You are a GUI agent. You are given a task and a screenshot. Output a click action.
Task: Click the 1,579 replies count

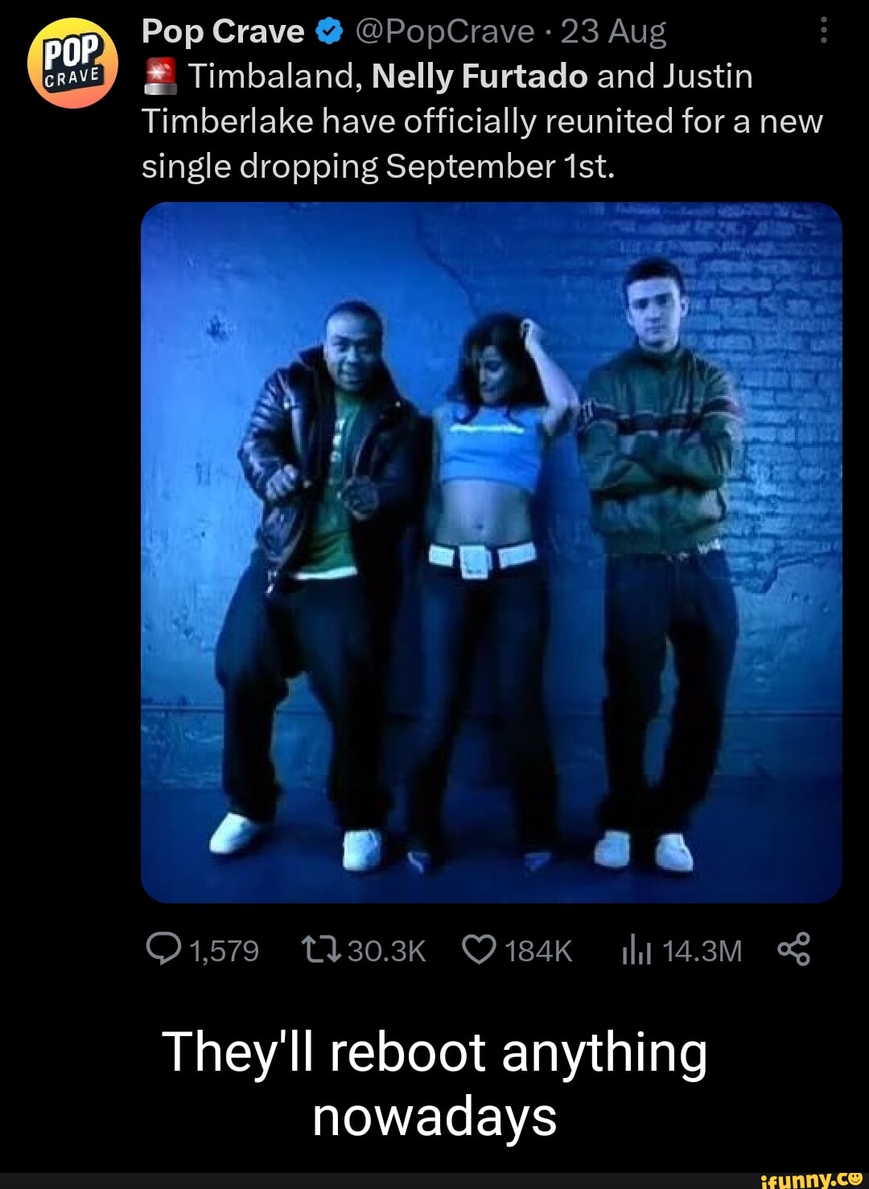pyautogui.click(x=224, y=951)
